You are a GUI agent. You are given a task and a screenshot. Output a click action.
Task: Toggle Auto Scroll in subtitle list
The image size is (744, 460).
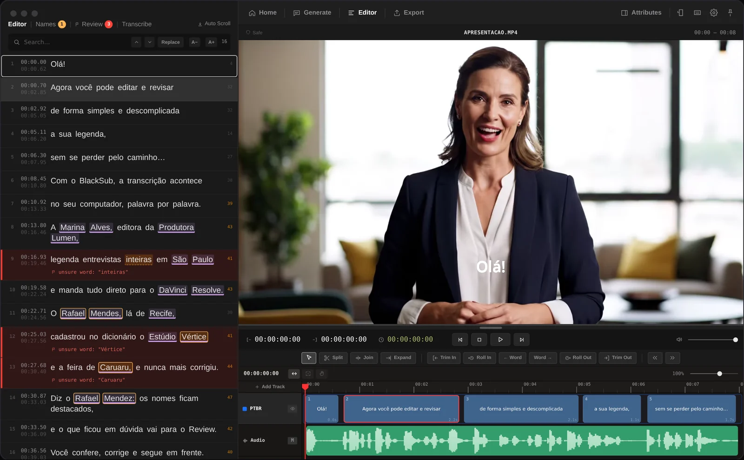(x=214, y=23)
